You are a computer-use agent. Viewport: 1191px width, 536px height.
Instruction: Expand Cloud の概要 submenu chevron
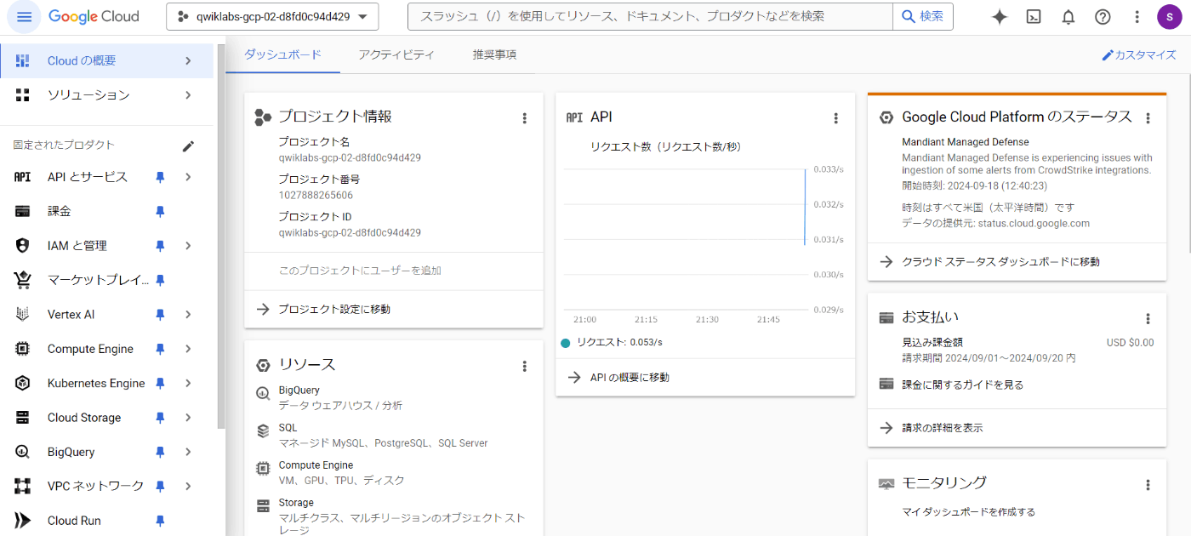tap(188, 60)
